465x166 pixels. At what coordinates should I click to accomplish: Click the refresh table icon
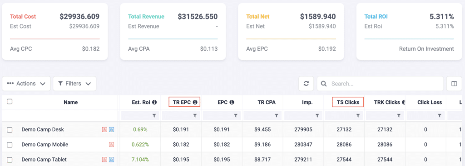click(307, 84)
